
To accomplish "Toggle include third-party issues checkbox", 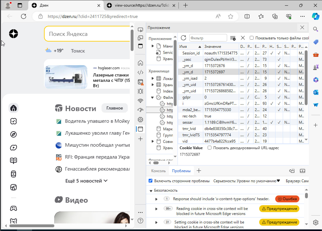I will 150,181.
